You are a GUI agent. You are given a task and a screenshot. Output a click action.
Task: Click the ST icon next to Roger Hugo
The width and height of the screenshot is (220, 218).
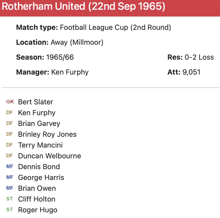10,210
